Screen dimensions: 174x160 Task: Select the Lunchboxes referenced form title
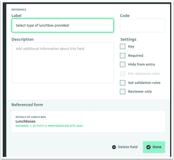point(25,121)
